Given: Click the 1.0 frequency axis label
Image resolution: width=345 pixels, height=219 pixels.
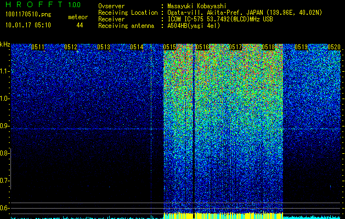Looking at the screenshot, I should tap(4, 99).
